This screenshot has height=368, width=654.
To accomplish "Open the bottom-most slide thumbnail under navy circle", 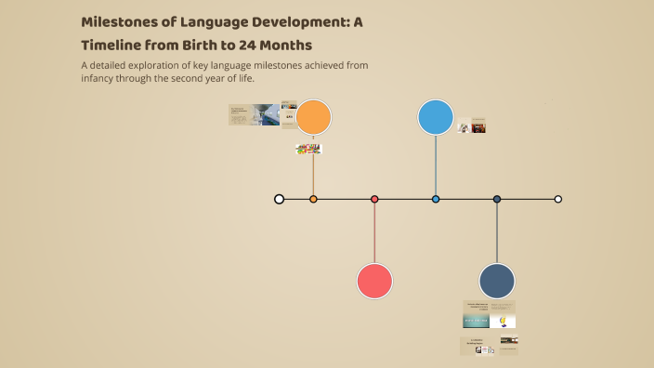I will coord(477,347).
